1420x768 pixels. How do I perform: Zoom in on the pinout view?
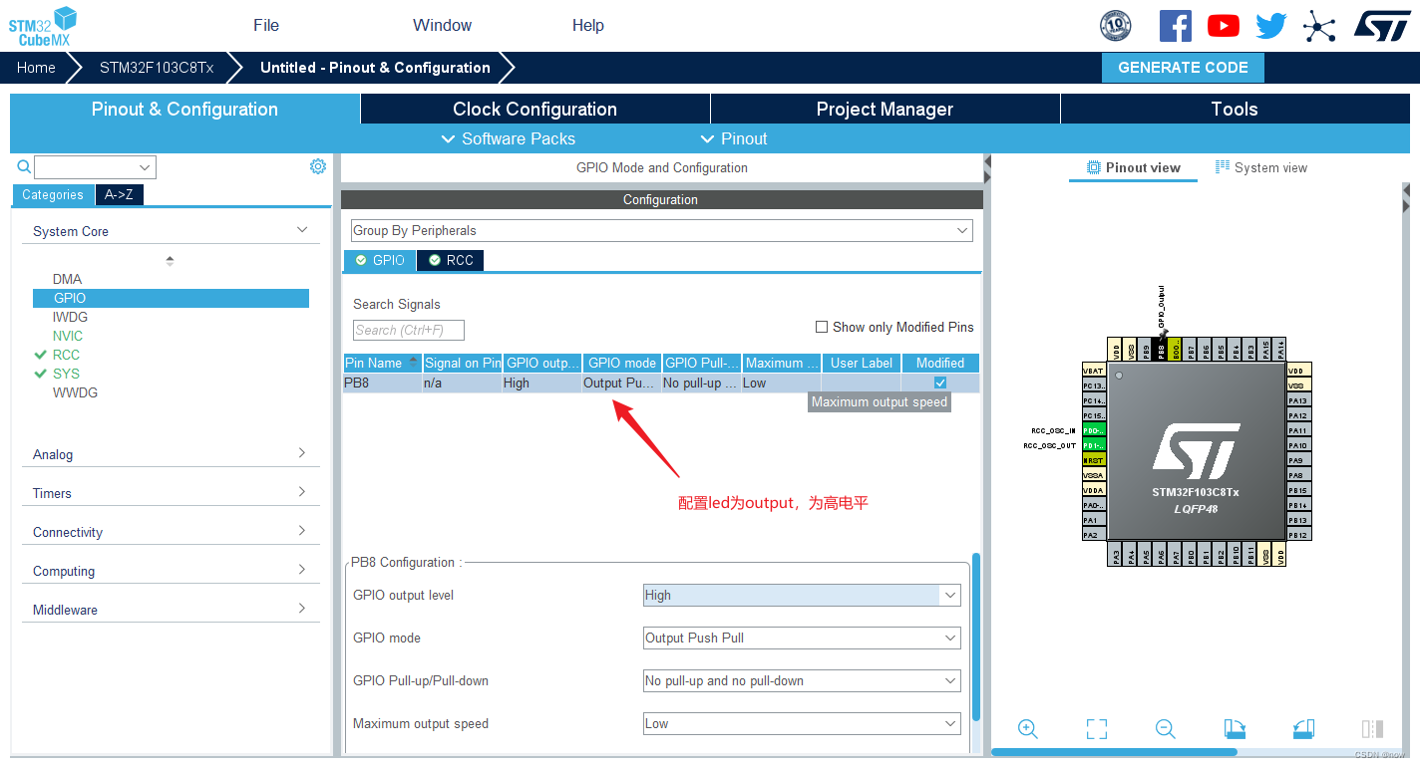(x=1028, y=728)
